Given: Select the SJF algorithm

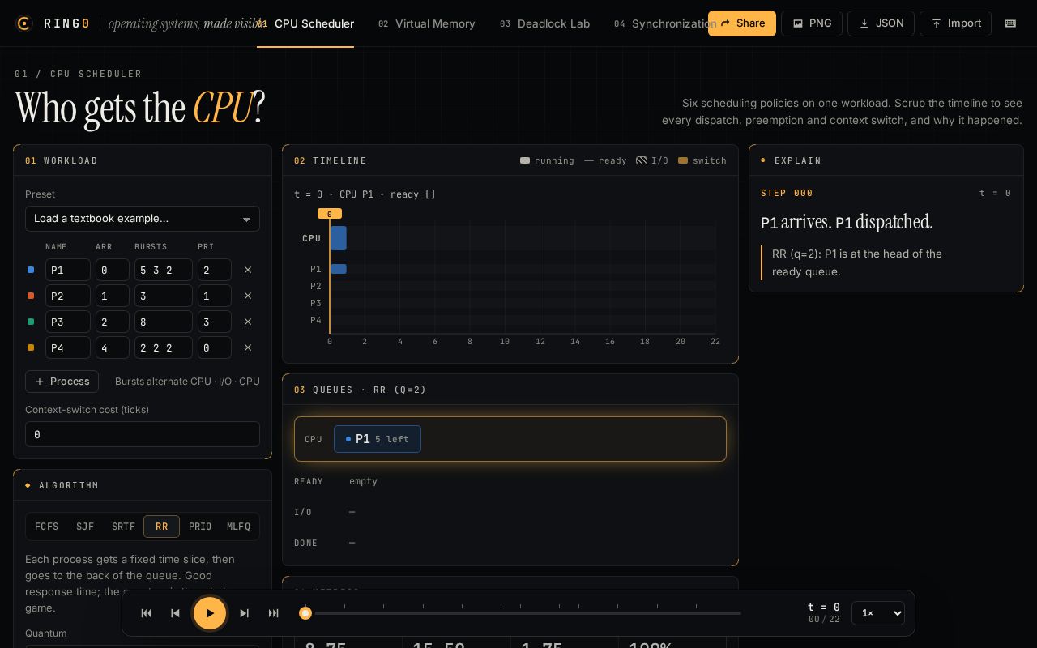Looking at the screenshot, I should [85, 526].
